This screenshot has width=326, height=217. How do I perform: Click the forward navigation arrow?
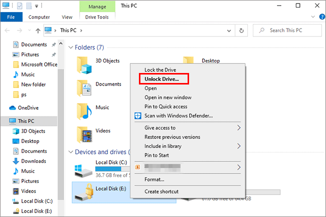point(20,30)
